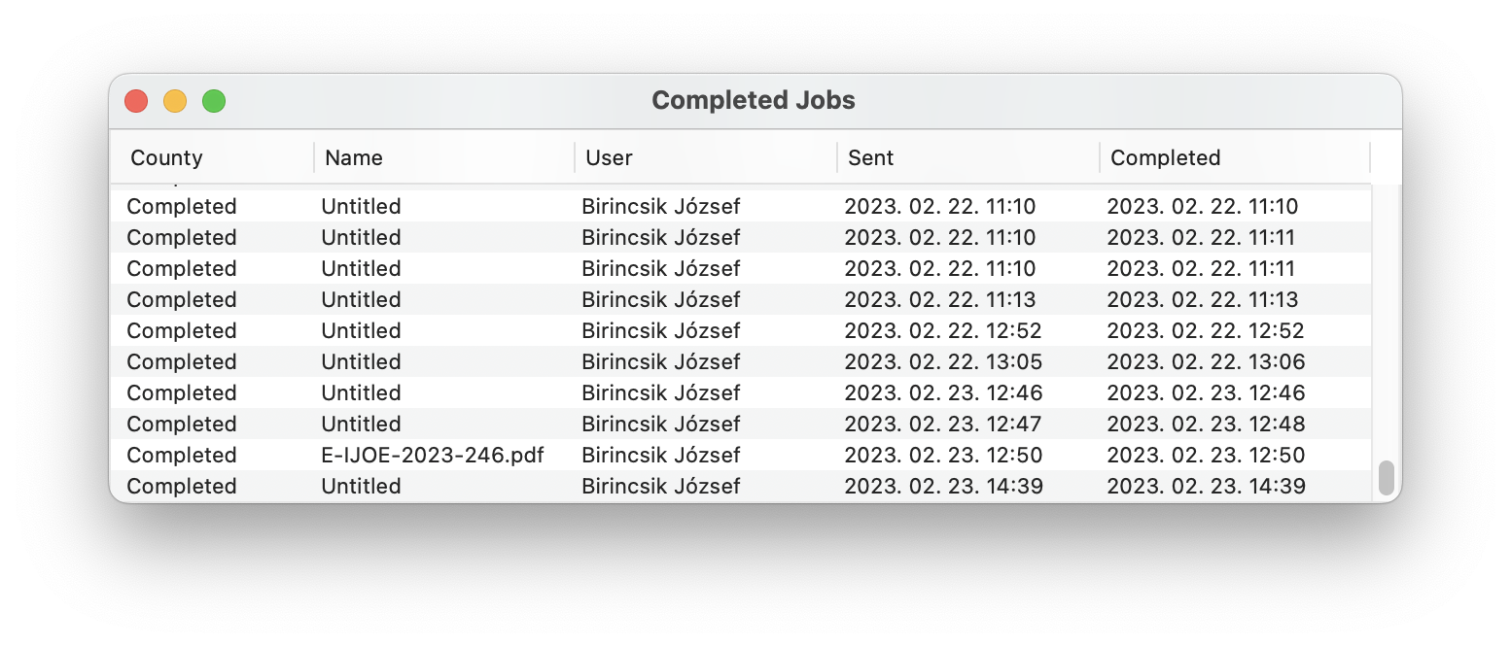
Task: Choose the job sent at 12:47
Action: [x=942, y=424]
